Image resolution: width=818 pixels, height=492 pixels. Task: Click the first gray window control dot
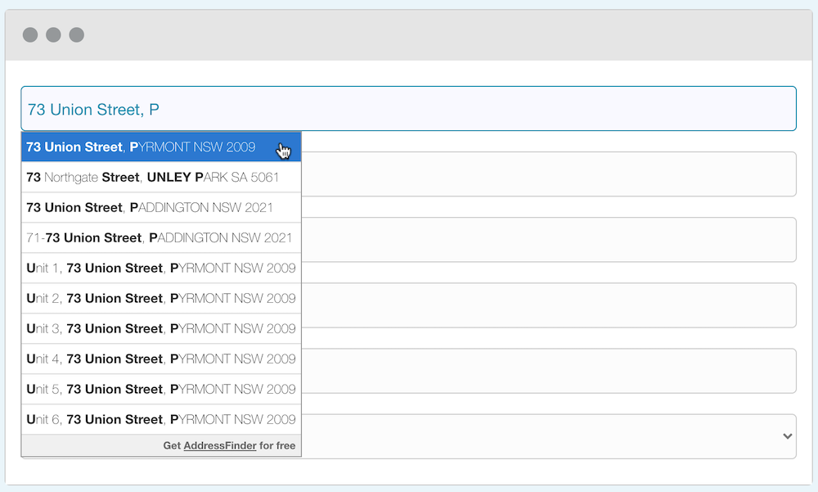click(30, 34)
